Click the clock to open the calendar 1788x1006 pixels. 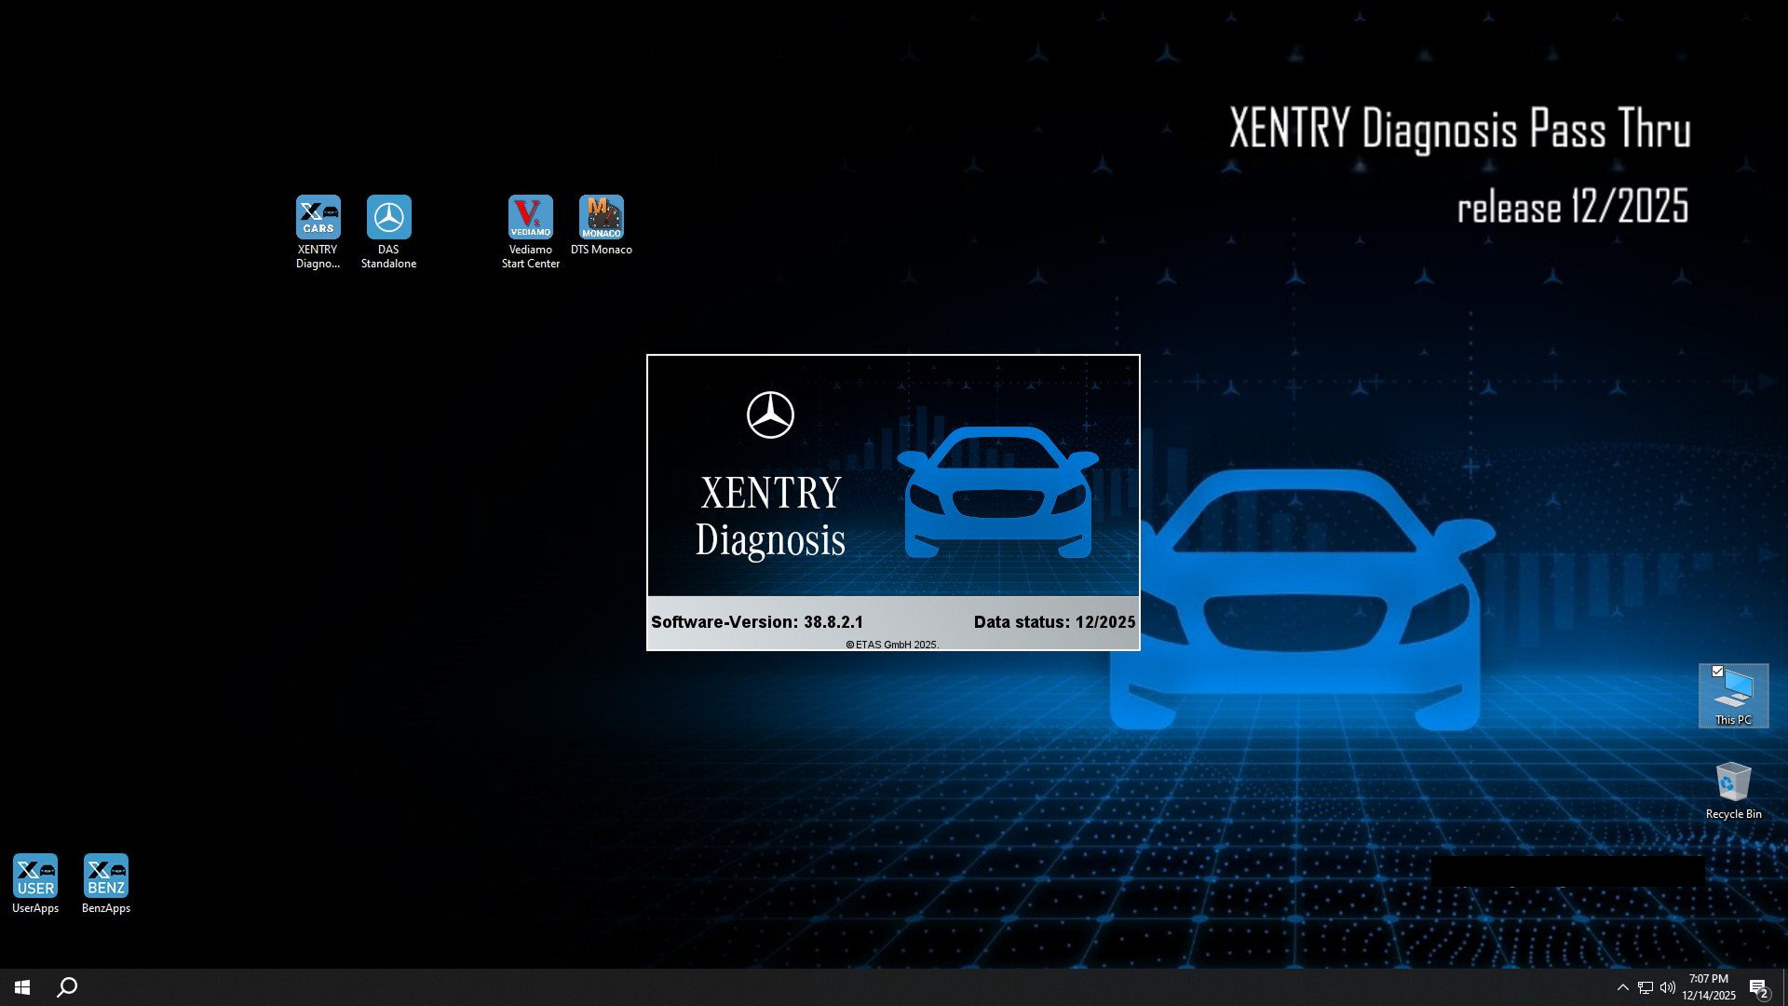pyautogui.click(x=1709, y=986)
